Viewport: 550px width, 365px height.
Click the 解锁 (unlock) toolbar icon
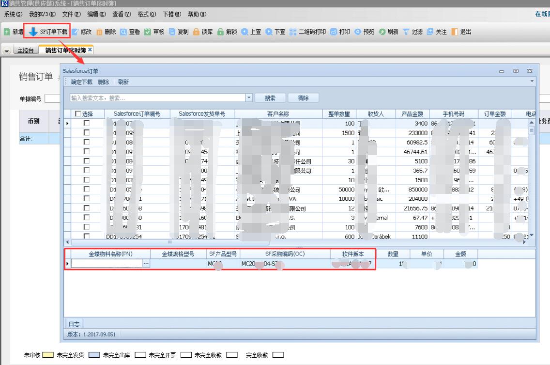221,32
